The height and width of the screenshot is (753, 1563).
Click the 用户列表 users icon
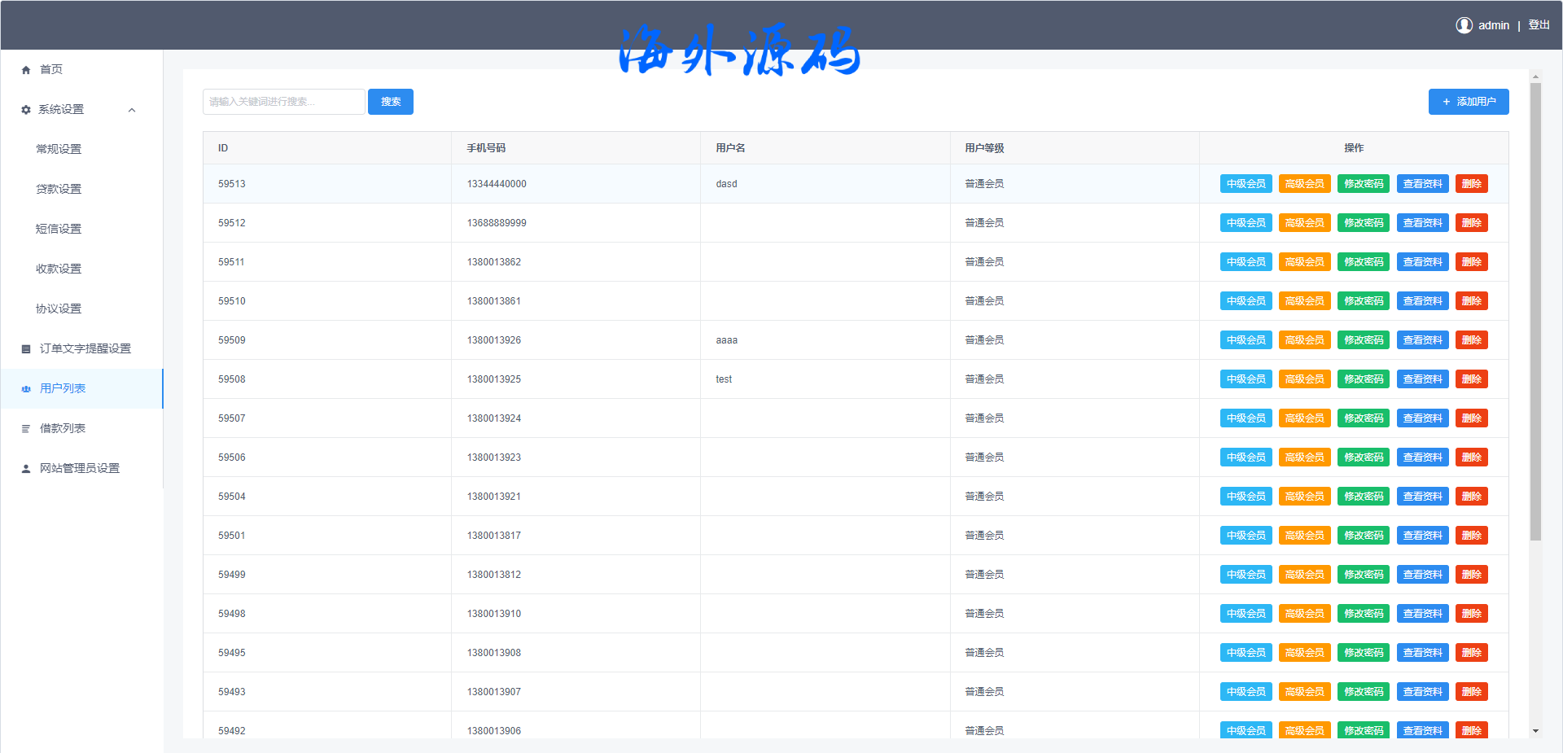click(x=26, y=389)
